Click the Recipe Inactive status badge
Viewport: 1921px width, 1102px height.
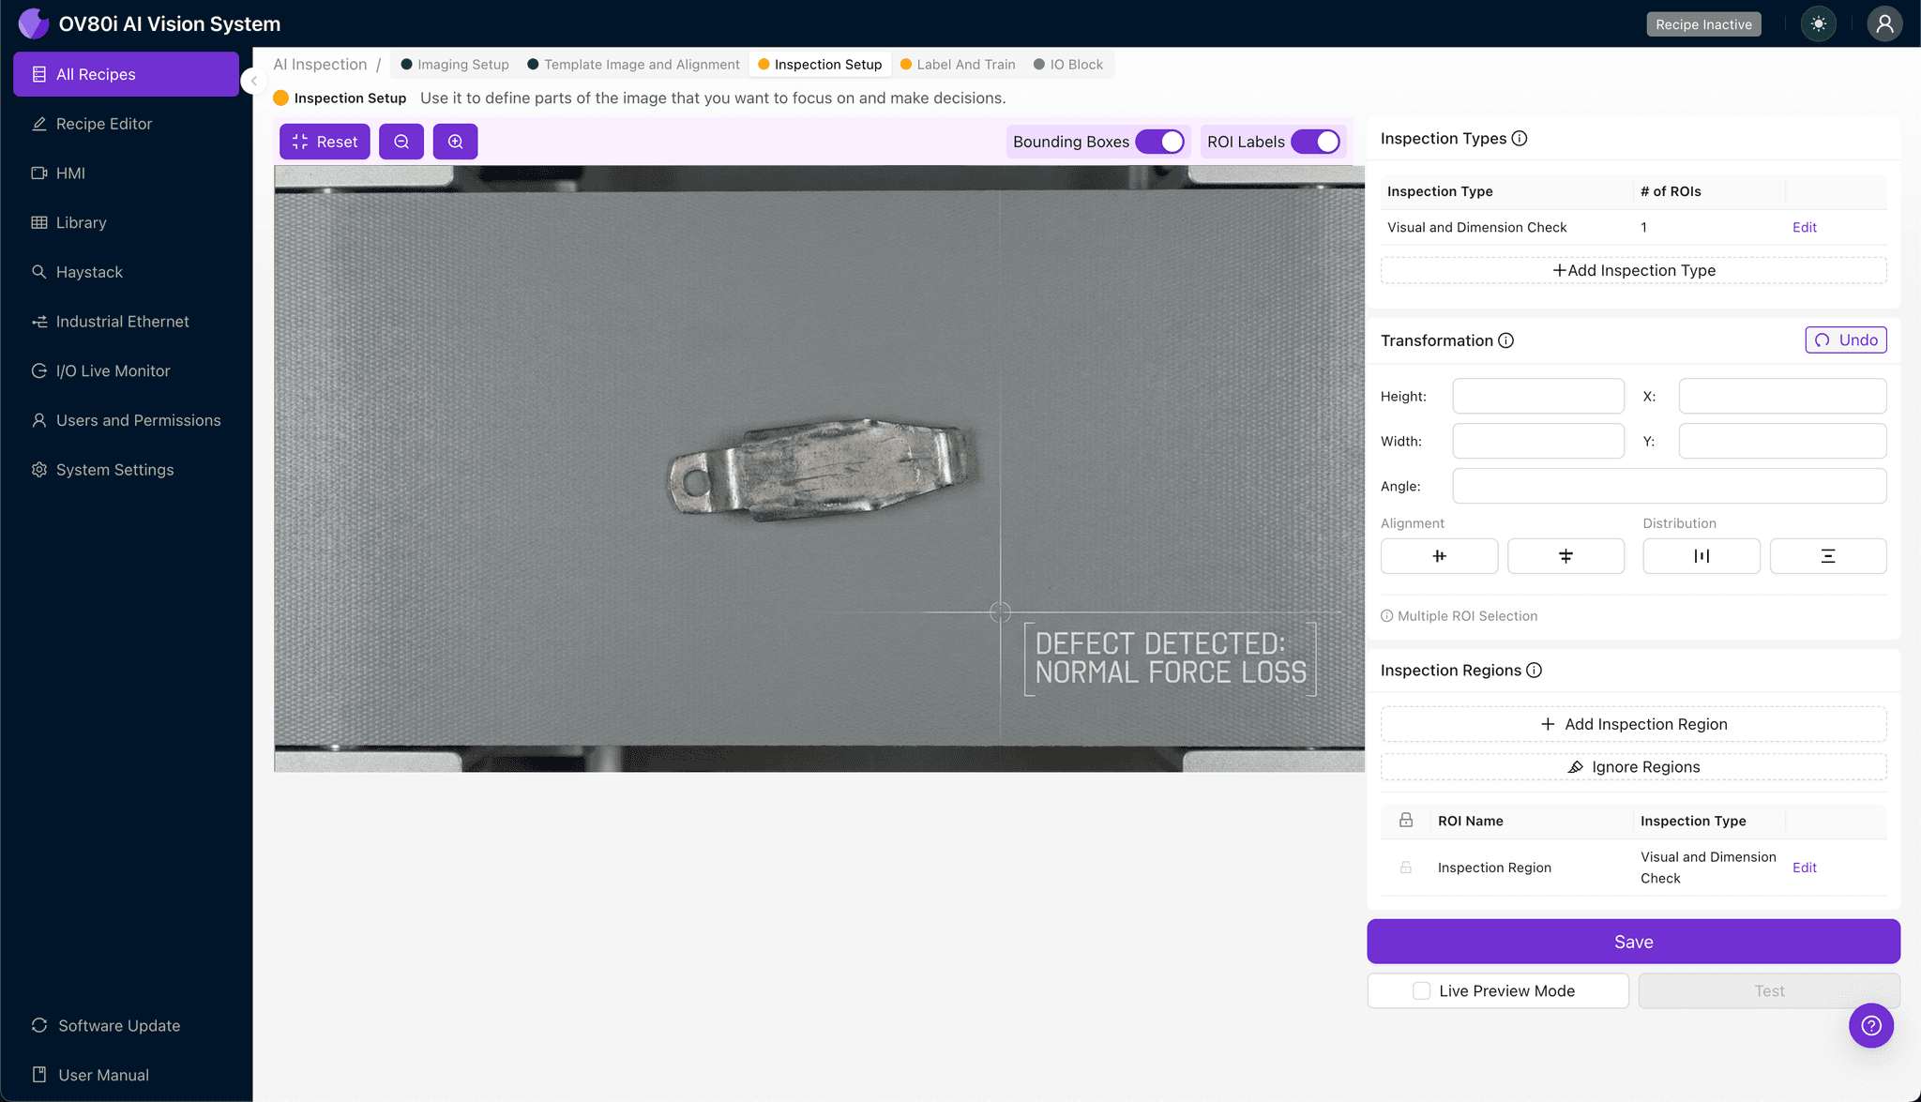[1703, 24]
